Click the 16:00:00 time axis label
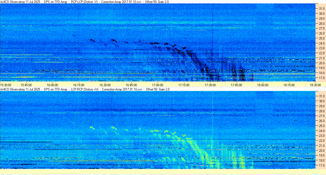The height and width of the screenshot is (175, 326). (52, 85)
